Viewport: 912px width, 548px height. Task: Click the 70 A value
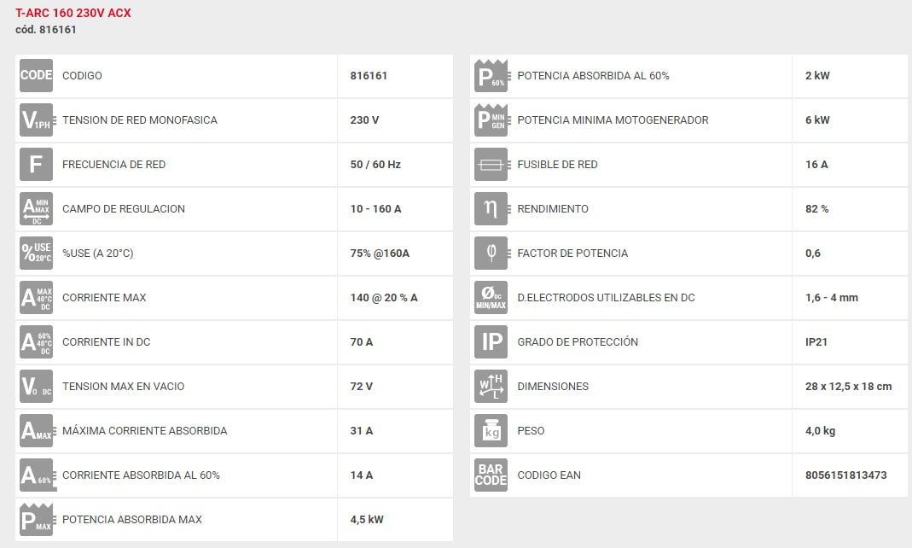pyautogui.click(x=362, y=342)
